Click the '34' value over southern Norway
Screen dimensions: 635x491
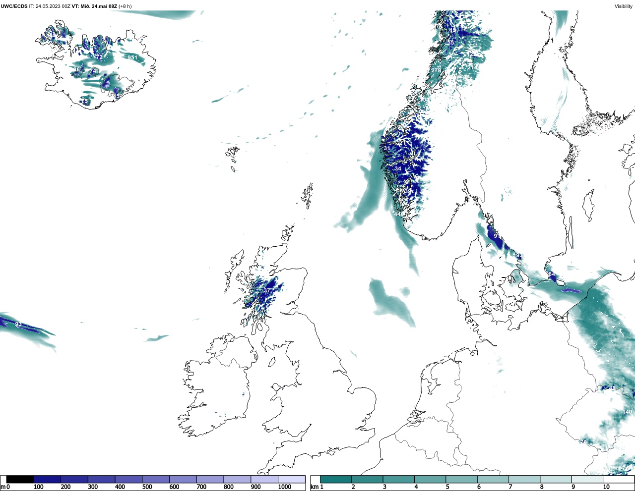coord(398,169)
